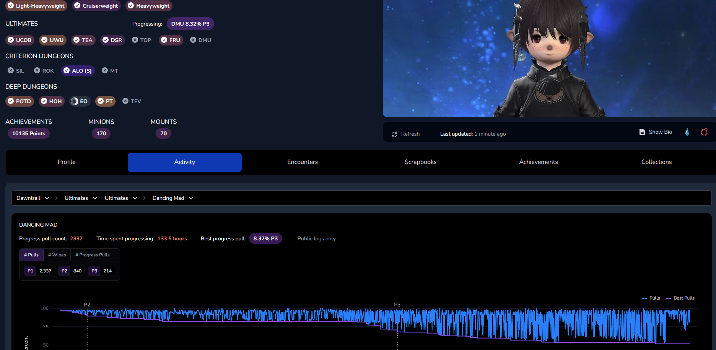Click the 8.32% P3 best progress pull badge
The width and height of the screenshot is (716, 350).
pyautogui.click(x=265, y=238)
